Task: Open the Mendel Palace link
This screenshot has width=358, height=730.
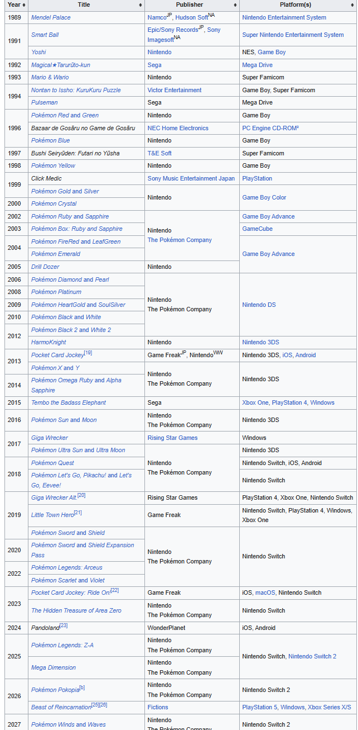Action: pos(51,17)
